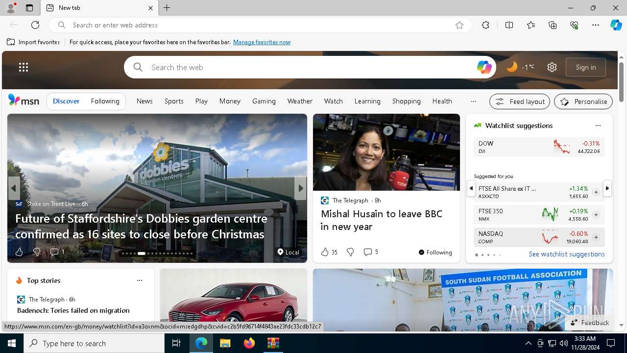Add this page to favorites via the star icon
The width and height of the screenshot is (627, 353).
pyautogui.click(x=459, y=25)
